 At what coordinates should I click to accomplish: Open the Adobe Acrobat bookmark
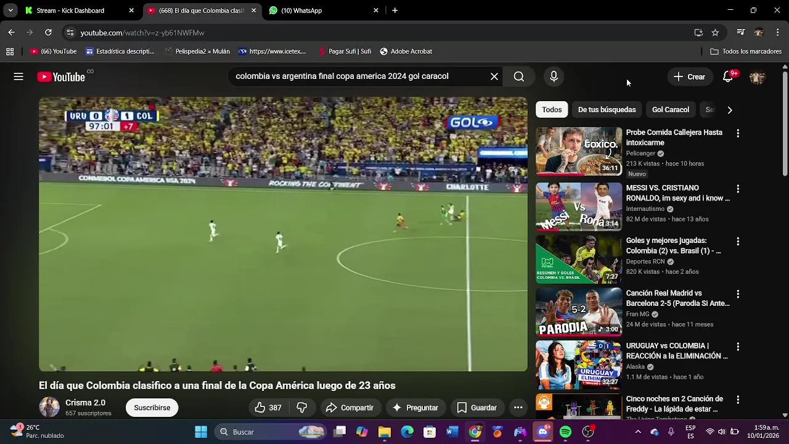(x=406, y=51)
